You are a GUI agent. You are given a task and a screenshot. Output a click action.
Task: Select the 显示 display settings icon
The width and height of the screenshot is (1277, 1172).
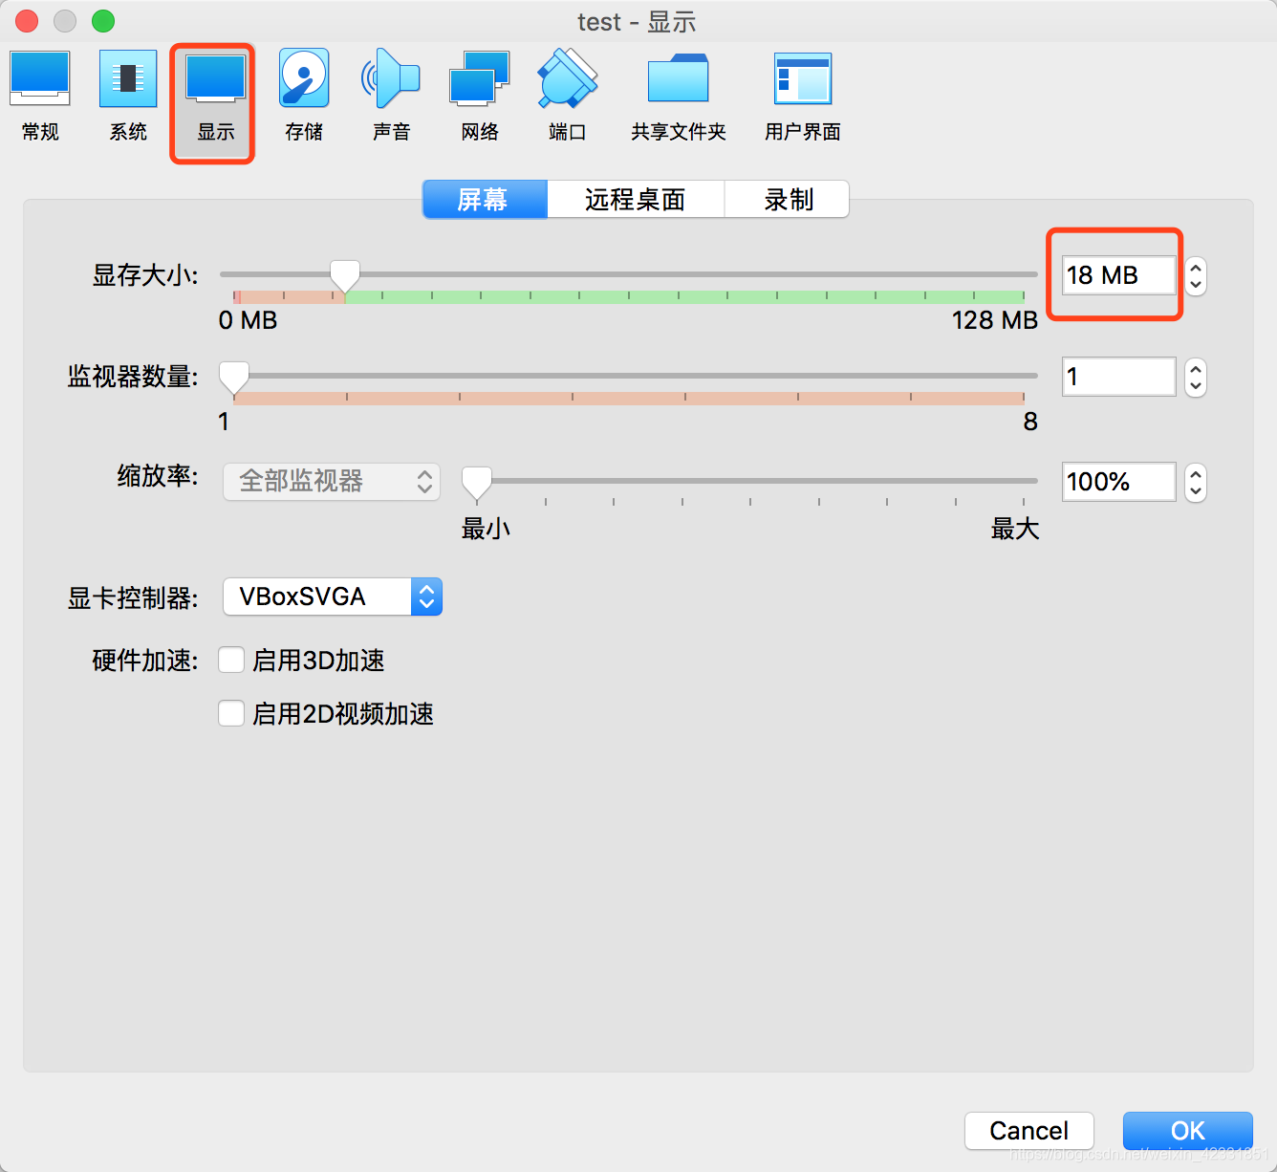(x=216, y=96)
